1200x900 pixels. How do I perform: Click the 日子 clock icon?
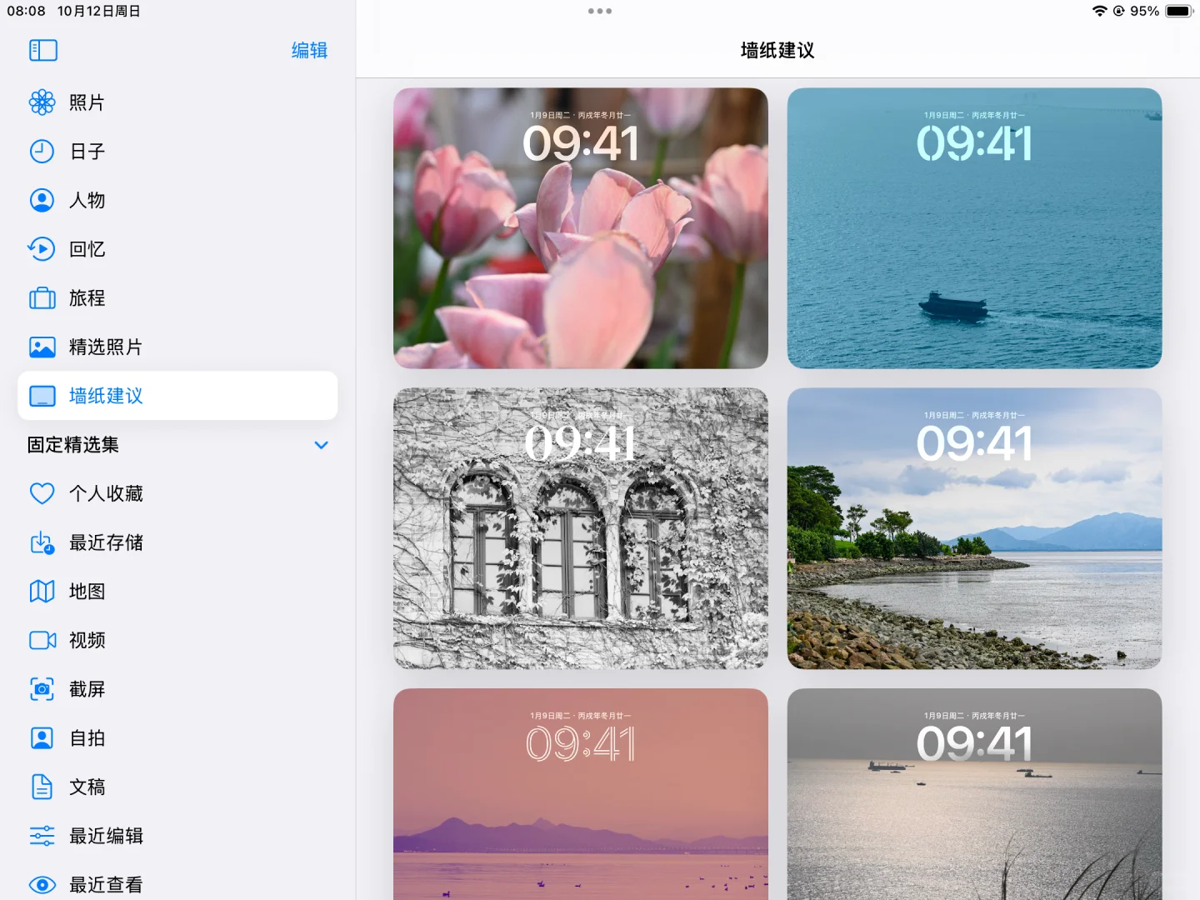click(x=42, y=152)
